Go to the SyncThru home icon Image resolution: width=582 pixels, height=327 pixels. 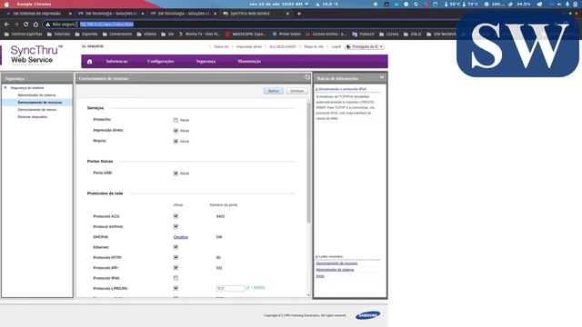[x=89, y=62]
